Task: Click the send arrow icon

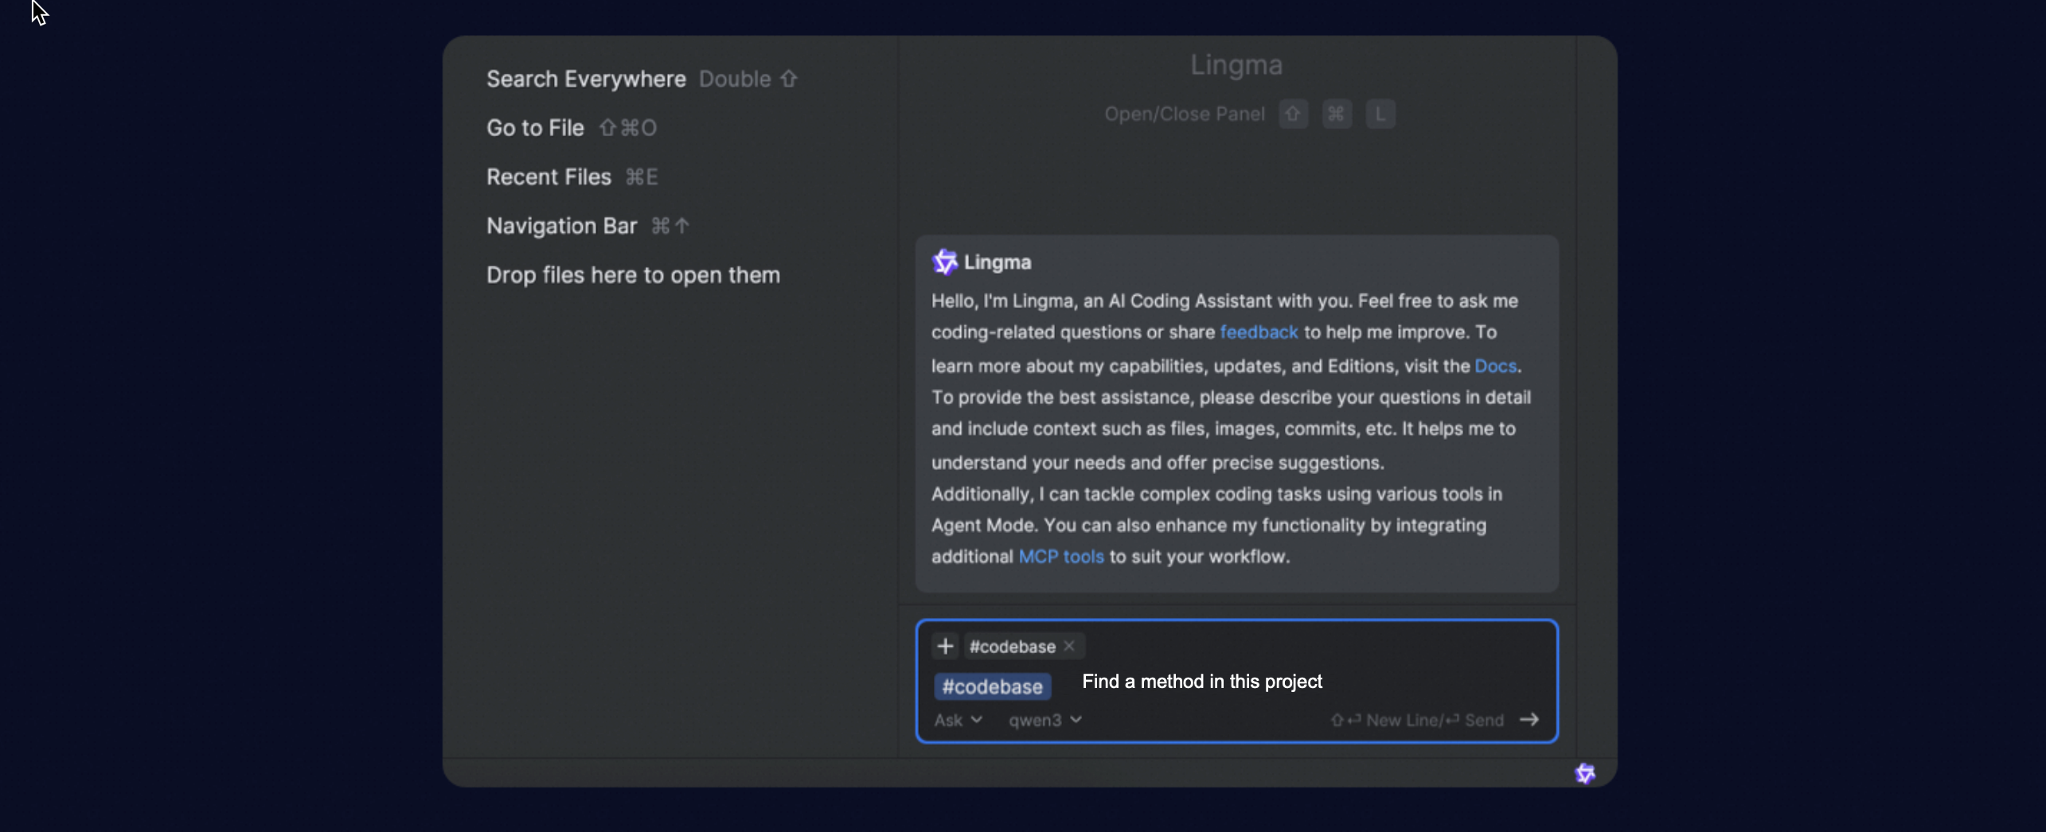Action: (1529, 720)
